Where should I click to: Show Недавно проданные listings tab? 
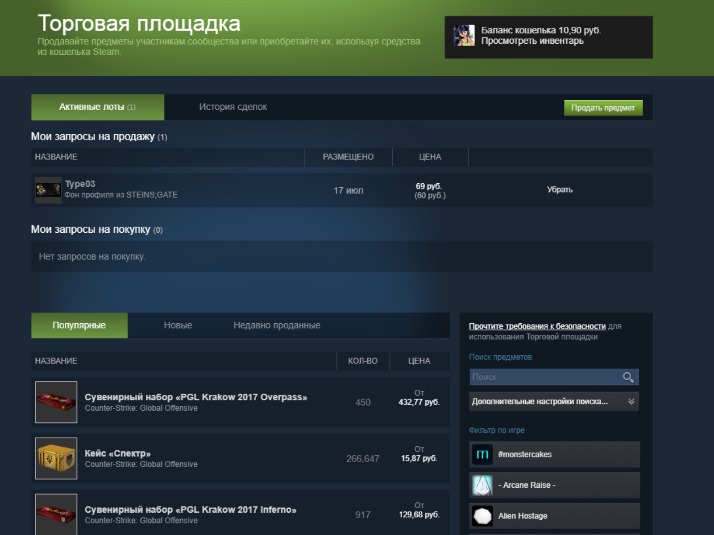(277, 325)
